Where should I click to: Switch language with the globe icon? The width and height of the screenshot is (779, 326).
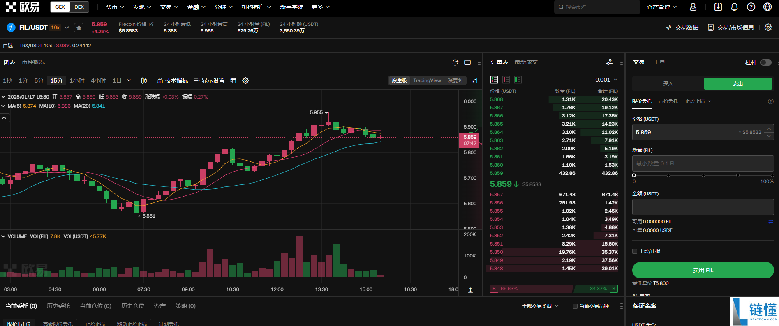click(767, 7)
